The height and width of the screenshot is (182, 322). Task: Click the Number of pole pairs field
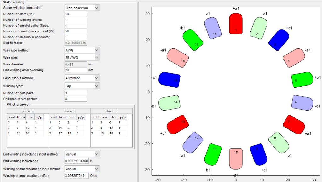point(75,93)
